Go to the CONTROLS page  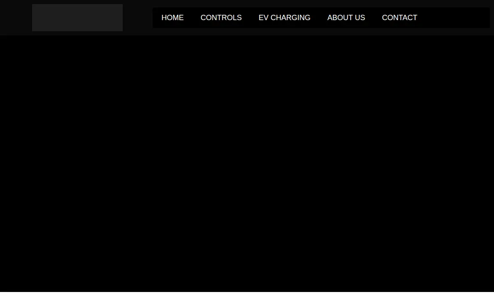pyautogui.click(x=221, y=18)
